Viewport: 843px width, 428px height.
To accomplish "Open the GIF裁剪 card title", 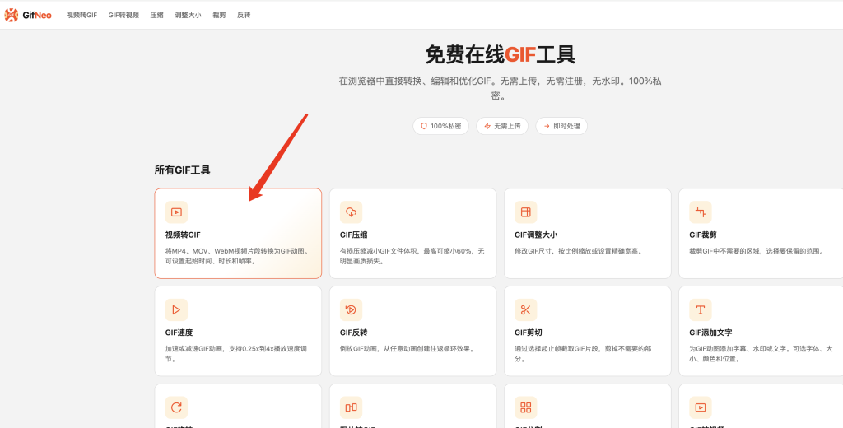I will point(703,235).
